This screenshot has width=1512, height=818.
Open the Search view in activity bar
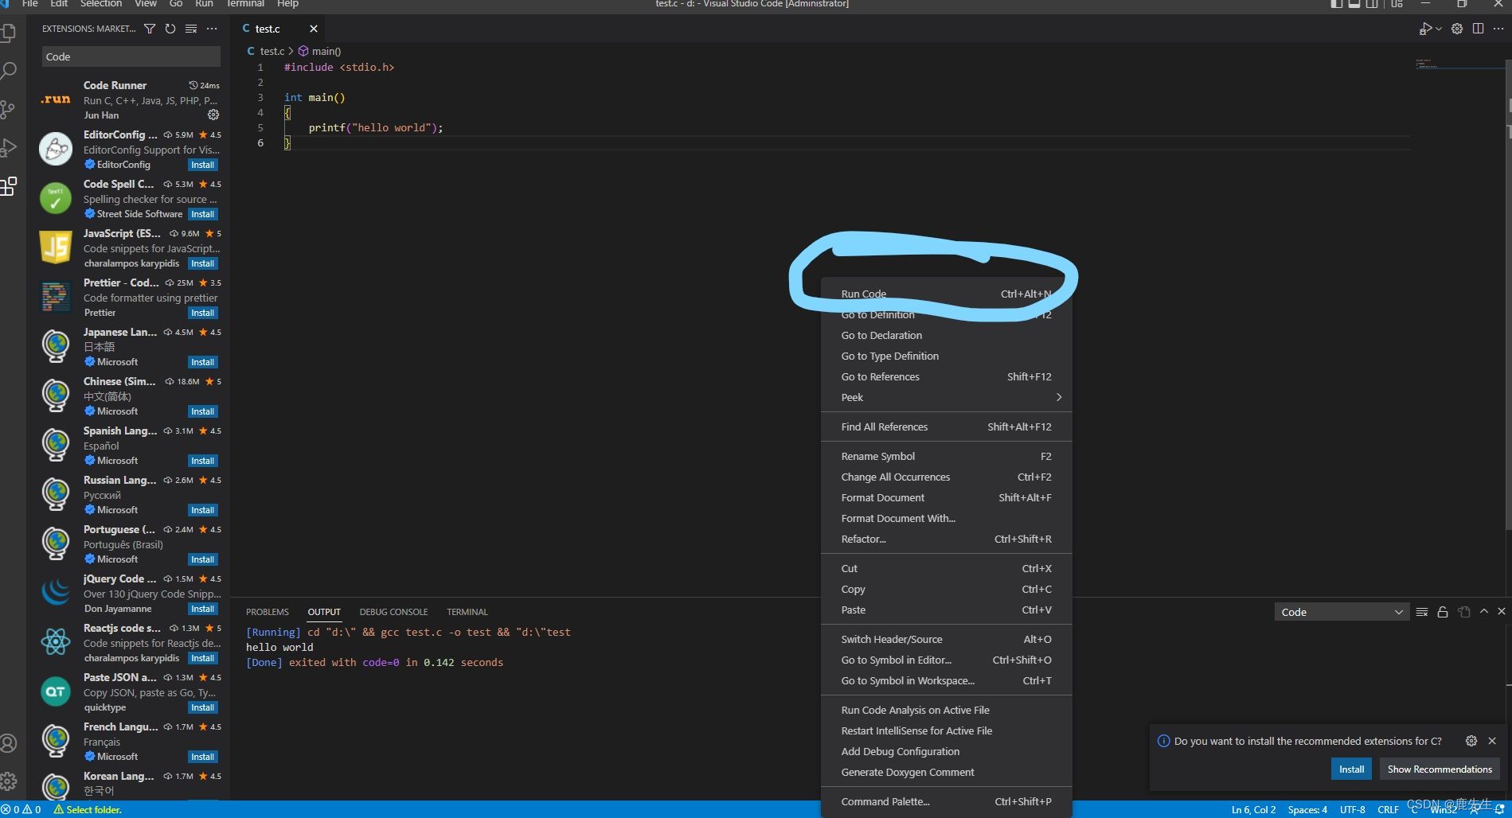(9, 71)
